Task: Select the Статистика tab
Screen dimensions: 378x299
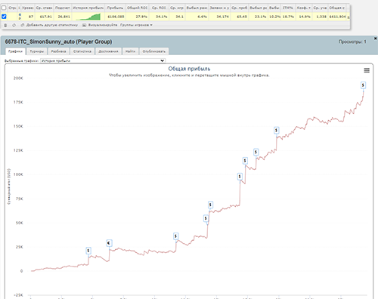Action: pyautogui.click(x=82, y=51)
